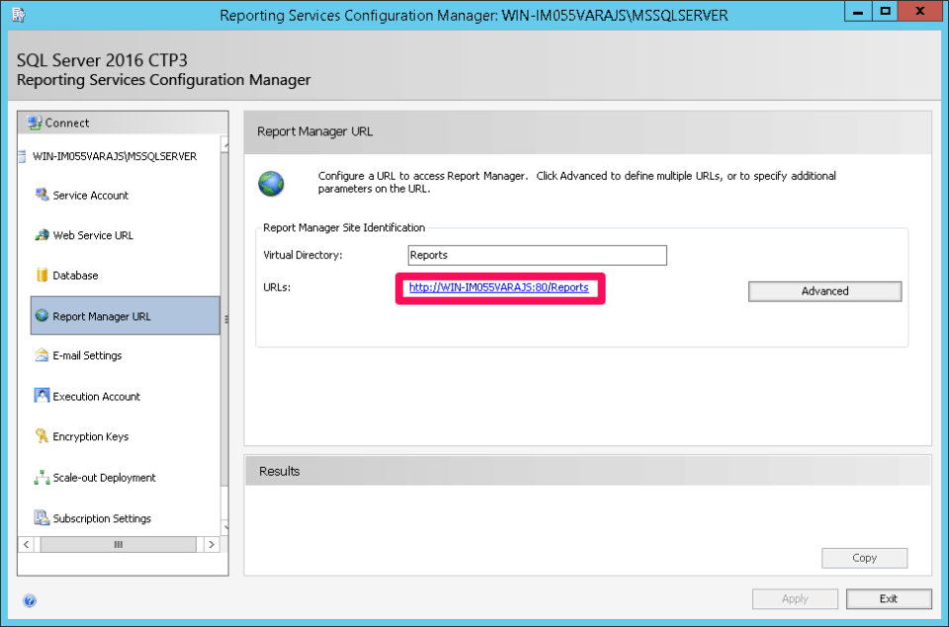This screenshot has height=627, width=949.
Task: Click the Subscription Settings icon
Action: [x=42, y=517]
